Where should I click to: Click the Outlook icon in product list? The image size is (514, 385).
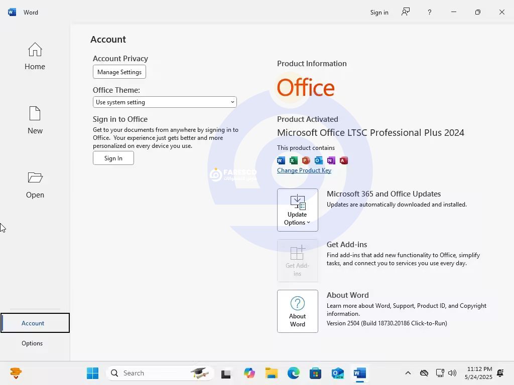318,160
